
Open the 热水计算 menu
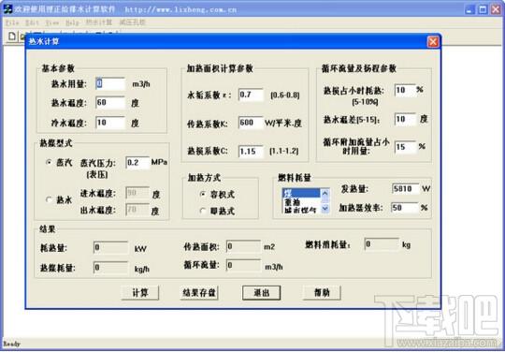pos(99,22)
